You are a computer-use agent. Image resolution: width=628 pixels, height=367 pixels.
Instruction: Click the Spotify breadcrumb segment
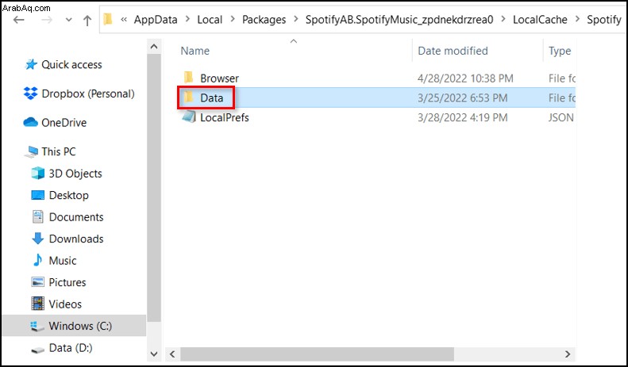click(604, 20)
